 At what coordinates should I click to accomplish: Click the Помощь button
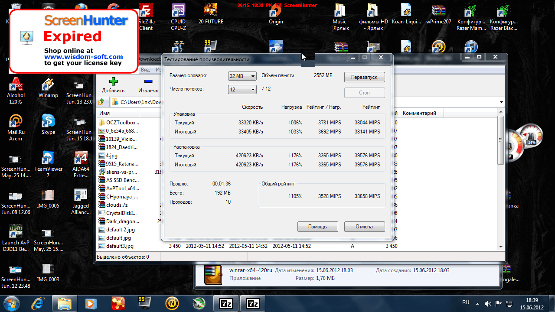click(317, 227)
